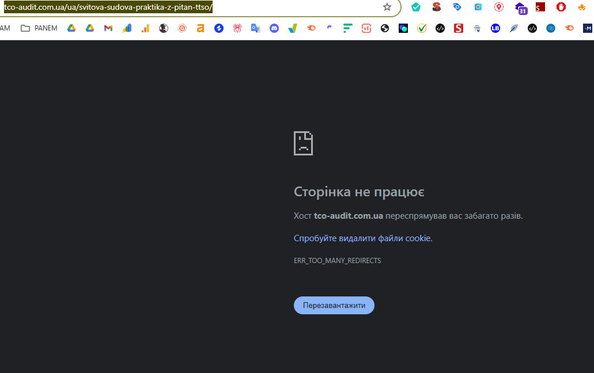
Task: Follow the 'Спробуйте видалити файли cookie' link
Action: click(362, 238)
